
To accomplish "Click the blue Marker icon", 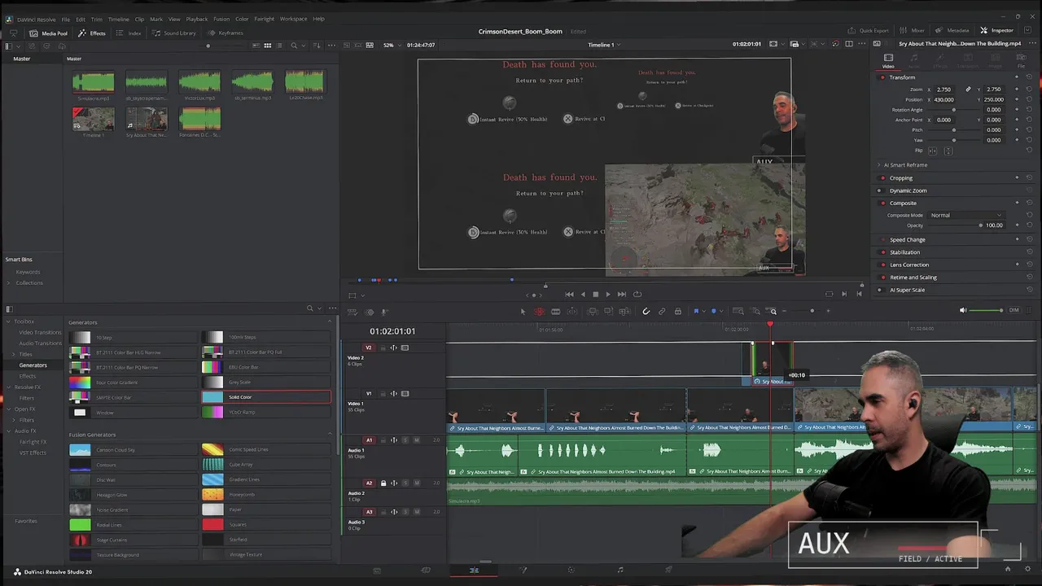I will coord(714,311).
